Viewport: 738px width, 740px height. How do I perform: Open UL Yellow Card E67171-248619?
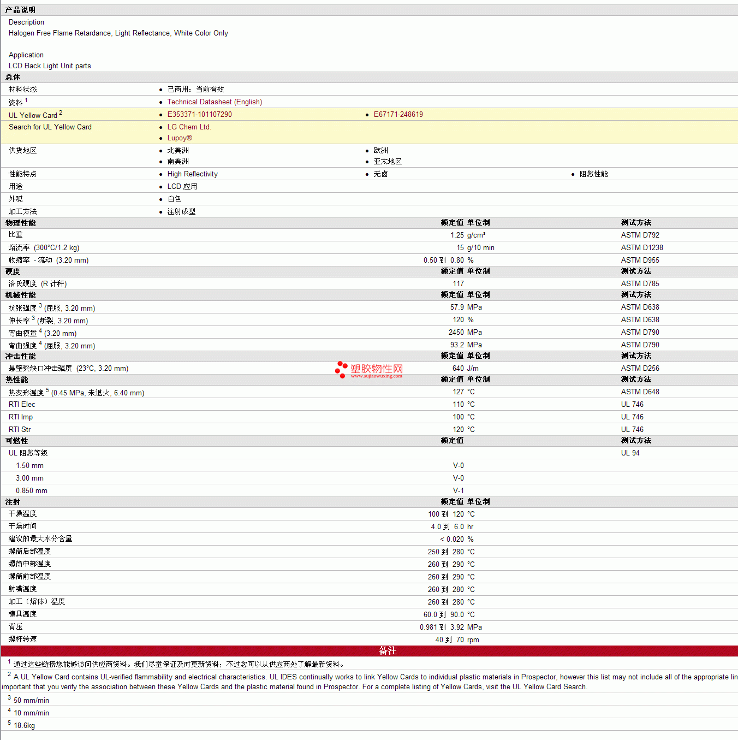click(x=398, y=114)
